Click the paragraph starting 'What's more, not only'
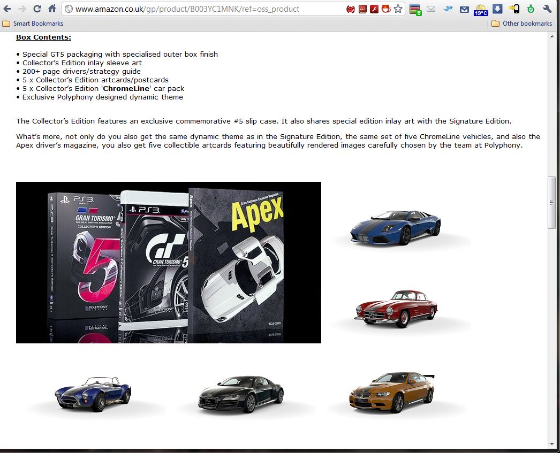This screenshot has height=453, width=560. tap(278, 141)
